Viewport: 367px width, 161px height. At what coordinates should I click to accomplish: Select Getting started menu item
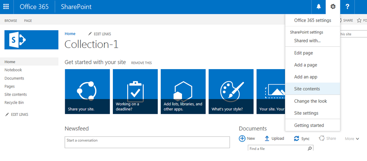click(x=313, y=125)
